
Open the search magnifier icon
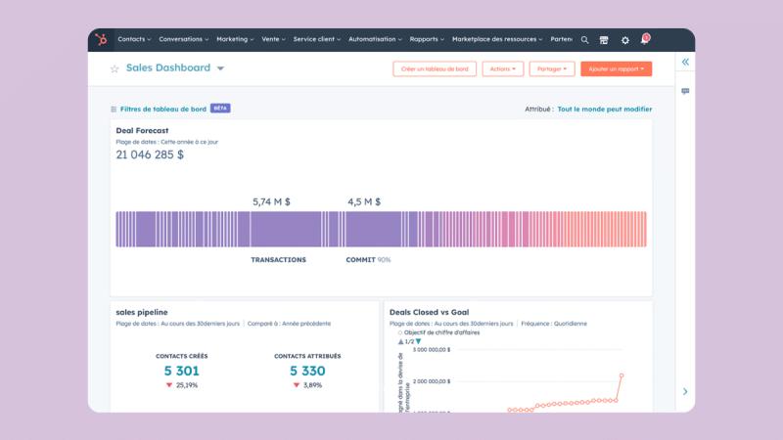coord(584,40)
